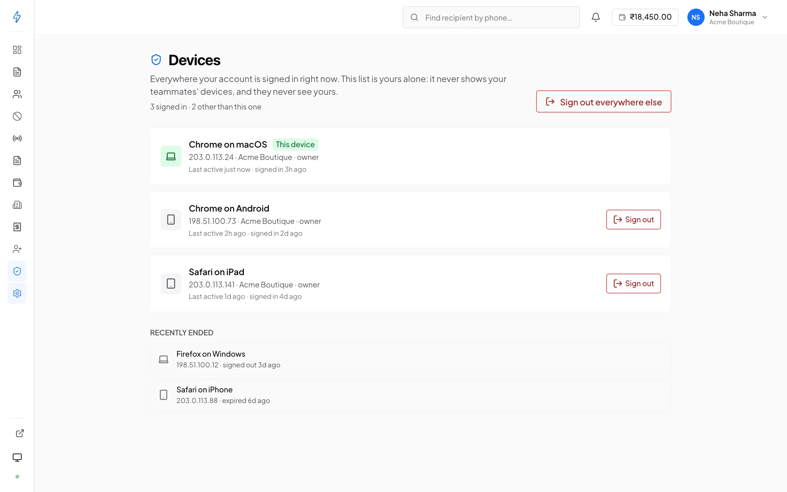
Task: Open the dashboard grid icon in sidebar
Action: [x=17, y=50]
